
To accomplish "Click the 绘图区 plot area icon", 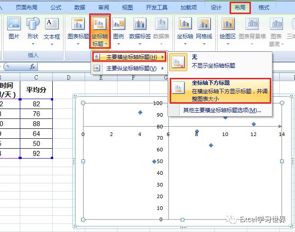I will tap(227, 31).
